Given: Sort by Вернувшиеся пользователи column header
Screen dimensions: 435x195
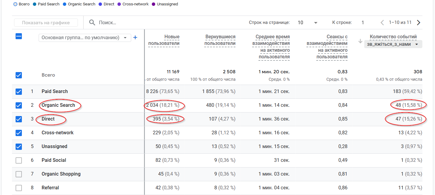Looking at the screenshot, I should 220,40.
